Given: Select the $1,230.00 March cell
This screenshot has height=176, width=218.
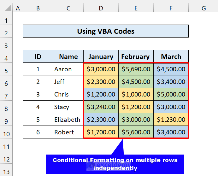Looking at the screenshot, I should coord(171,120).
